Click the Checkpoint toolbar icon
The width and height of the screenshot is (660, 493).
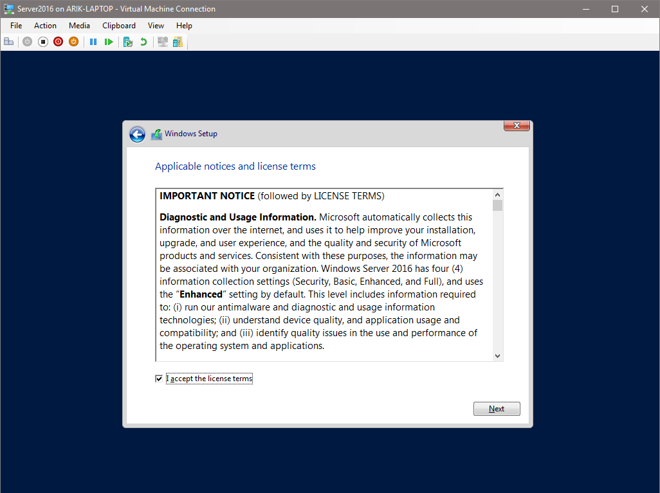point(128,42)
